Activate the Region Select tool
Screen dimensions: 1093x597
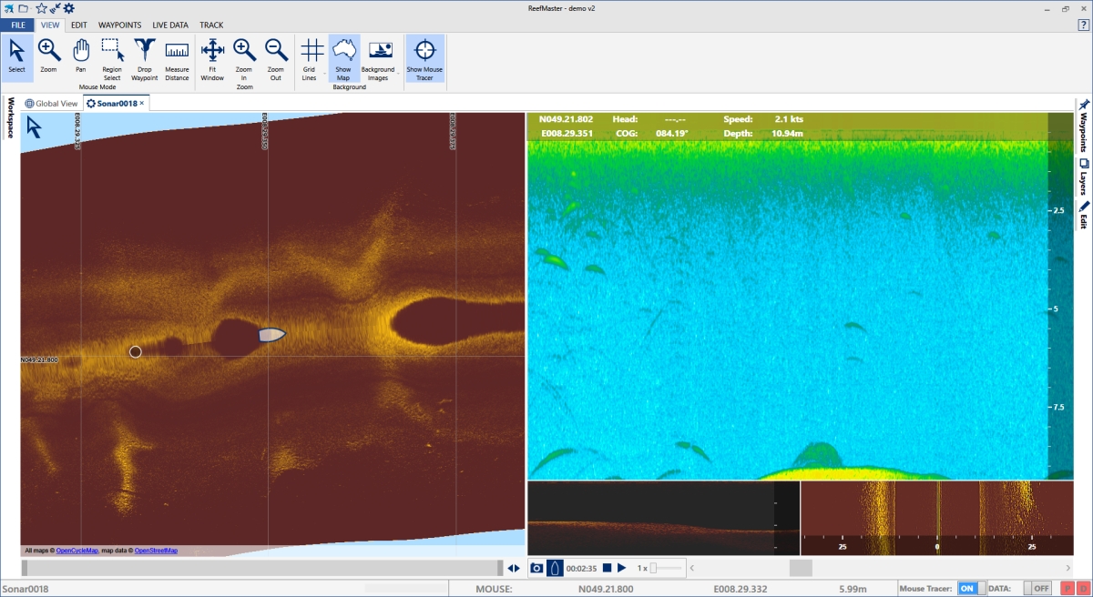(x=112, y=58)
